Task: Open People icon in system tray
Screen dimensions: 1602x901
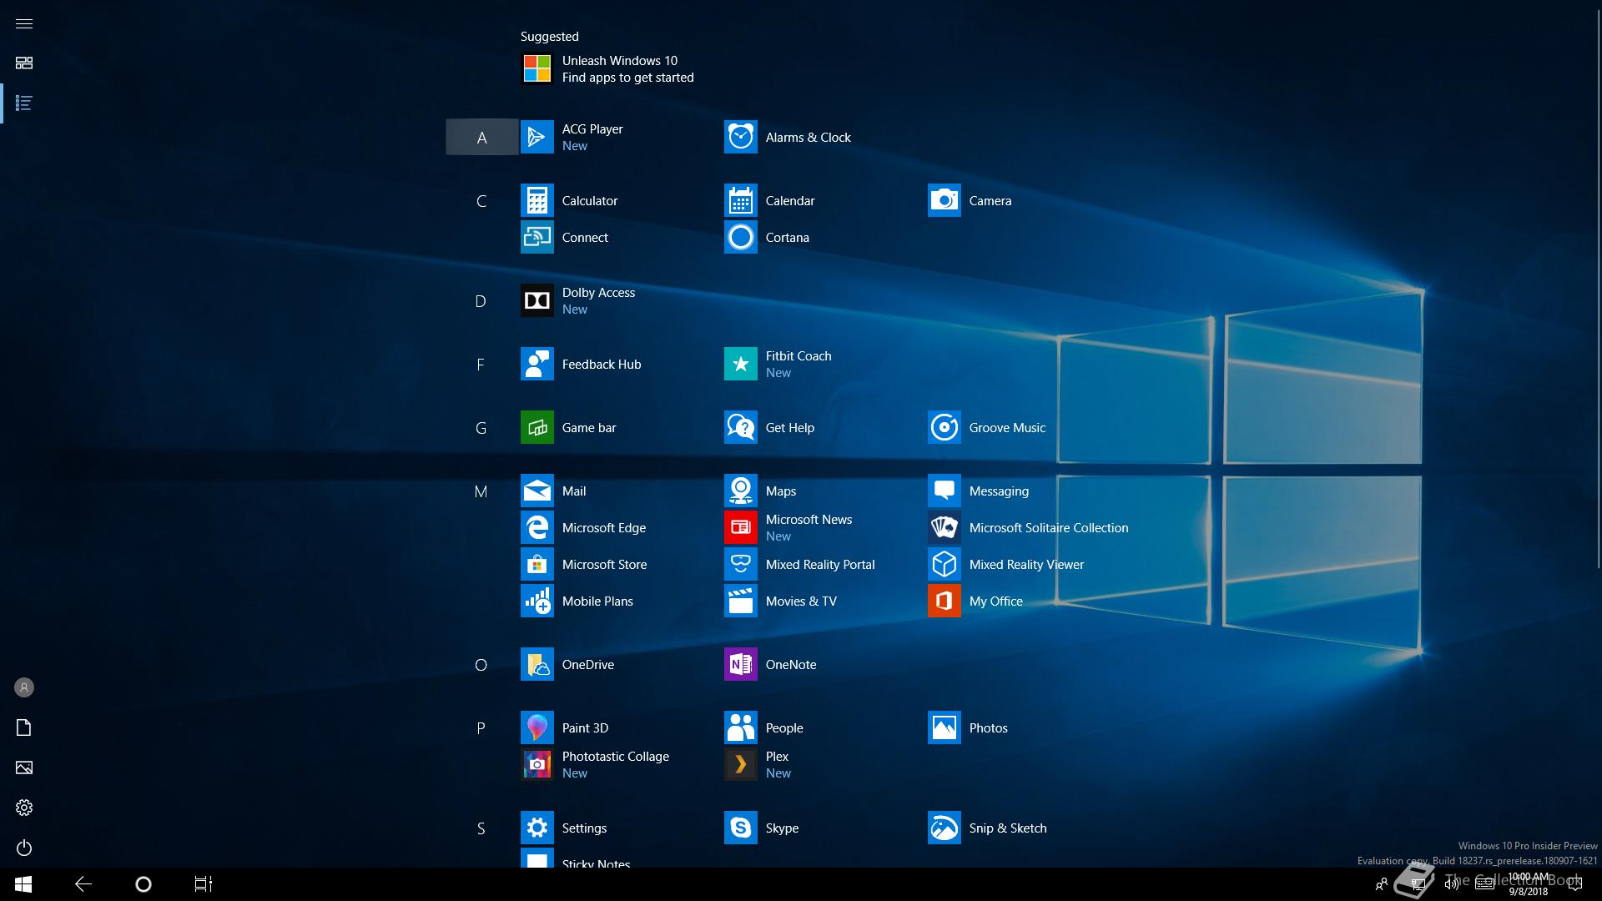Action: click(1382, 884)
